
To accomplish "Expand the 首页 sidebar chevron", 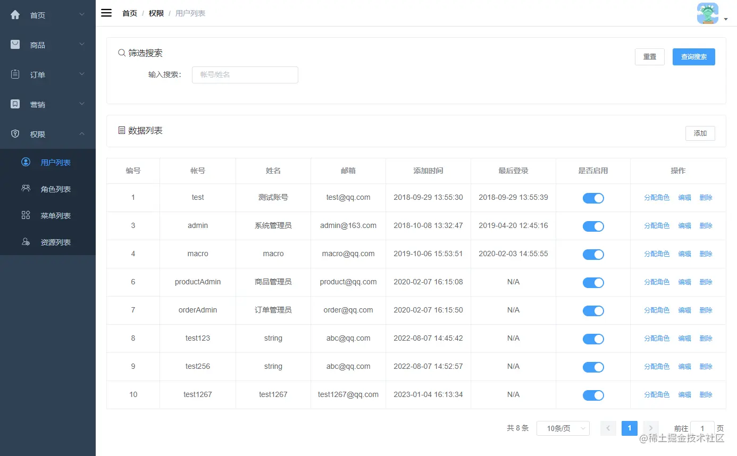I will pyautogui.click(x=82, y=14).
